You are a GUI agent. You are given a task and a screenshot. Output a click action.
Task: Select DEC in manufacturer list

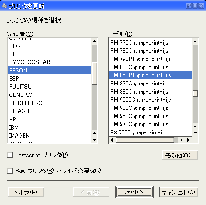(x=49, y=46)
